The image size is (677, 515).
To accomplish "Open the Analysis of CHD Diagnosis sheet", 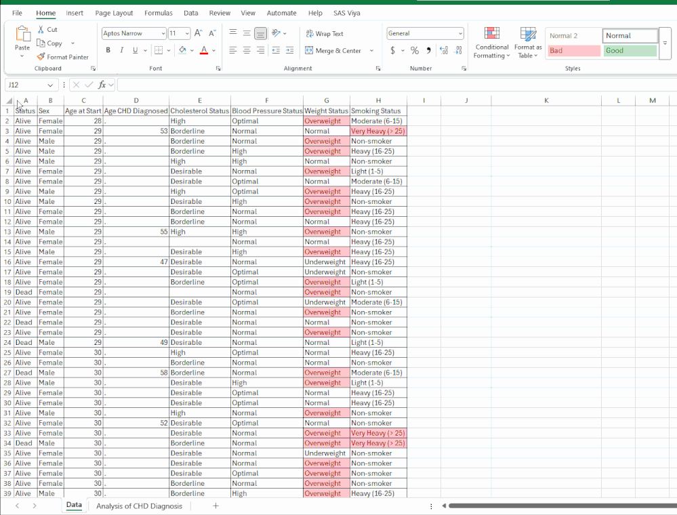I will coord(139,506).
